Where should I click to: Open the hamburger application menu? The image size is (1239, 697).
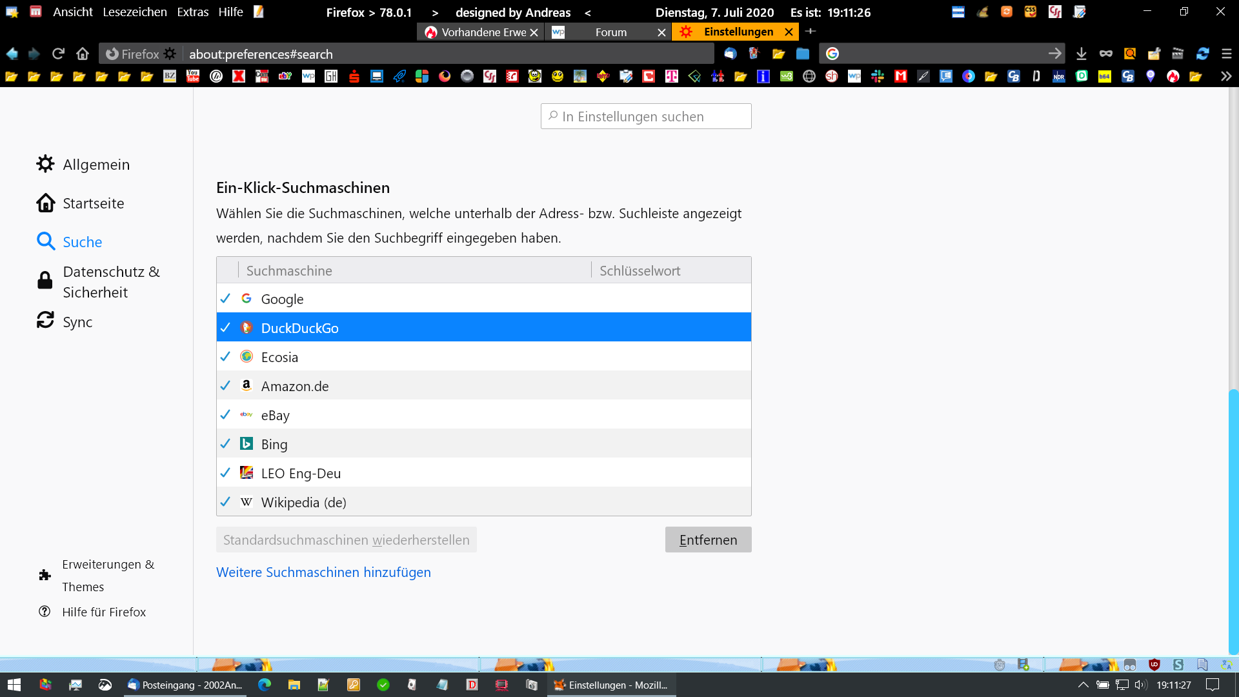pos(1226,54)
